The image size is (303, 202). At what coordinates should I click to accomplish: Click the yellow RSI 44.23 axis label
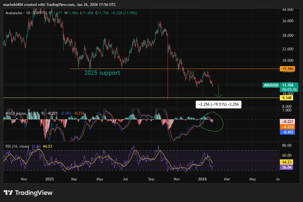coord(287,162)
